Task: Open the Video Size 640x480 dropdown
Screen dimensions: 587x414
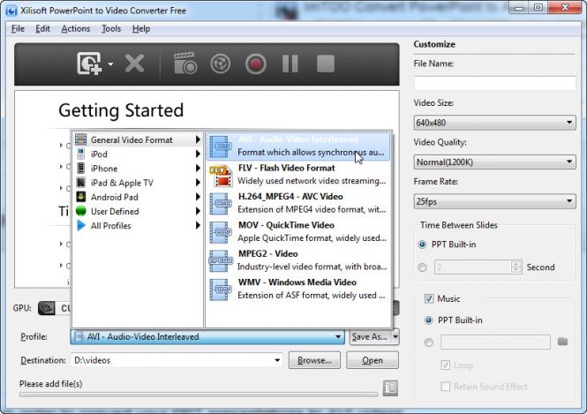Action: tap(494, 123)
